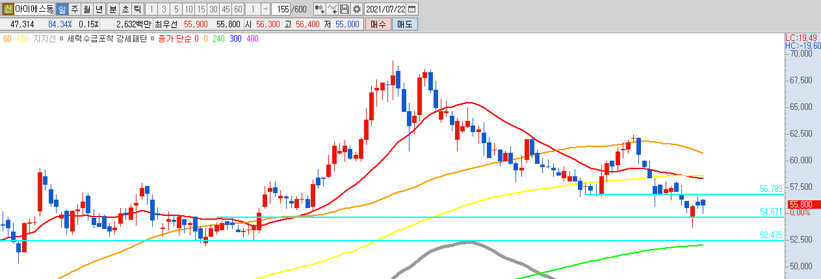Click the 신 icon before the stock name
Screen dimensions: 821x279
tap(7, 9)
